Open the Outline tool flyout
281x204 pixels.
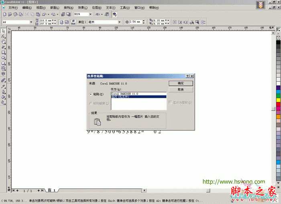[3, 92]
